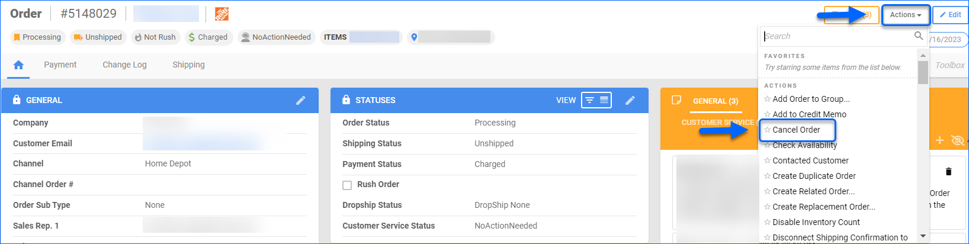Add a new note with plus icon
The height and width of the screenshot is (244, 969).
pos(940,140)
